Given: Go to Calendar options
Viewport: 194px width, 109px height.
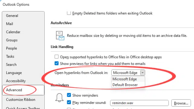Looking at the screenshot, I should pyautogui.click(x=13, y=32).
